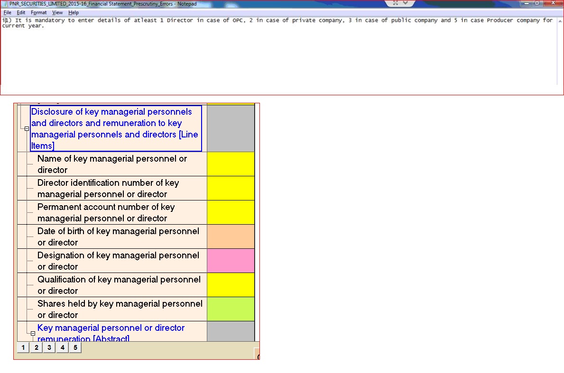Viewport: 564px width, 373px height.
Task: Click the pink cell for Designation
Action: coord(231,261)
